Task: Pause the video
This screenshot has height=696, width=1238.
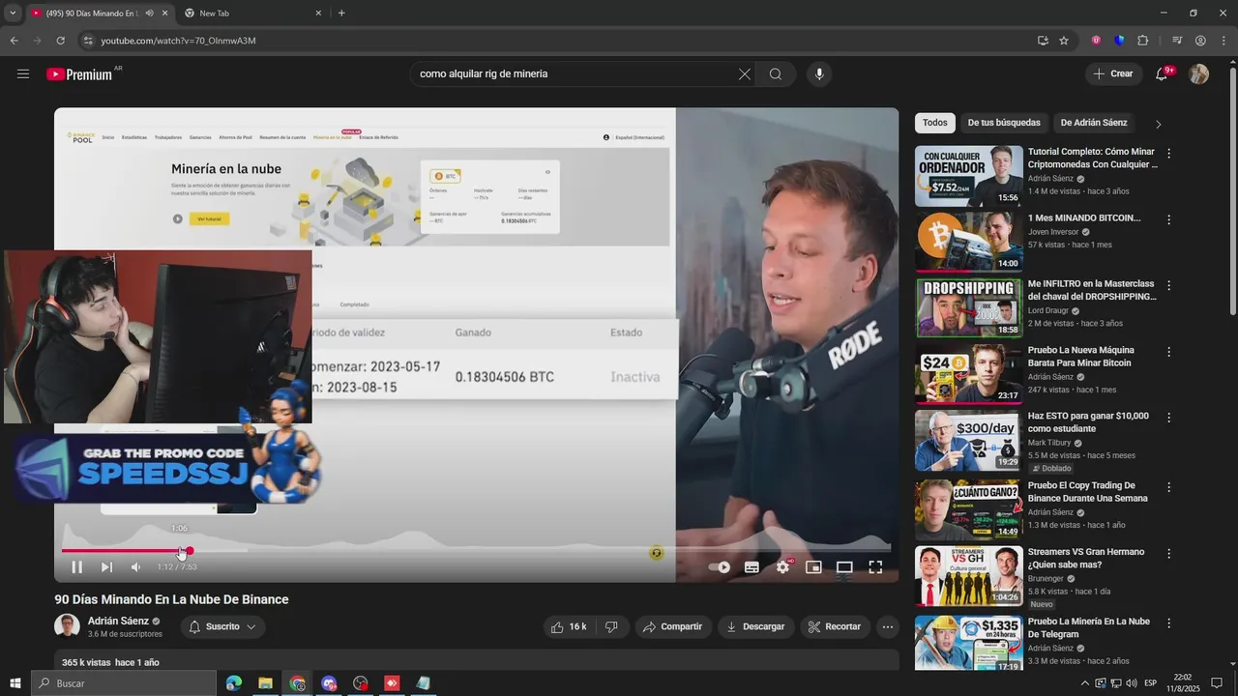Action: pyautogui.click(x=76, y=567)
